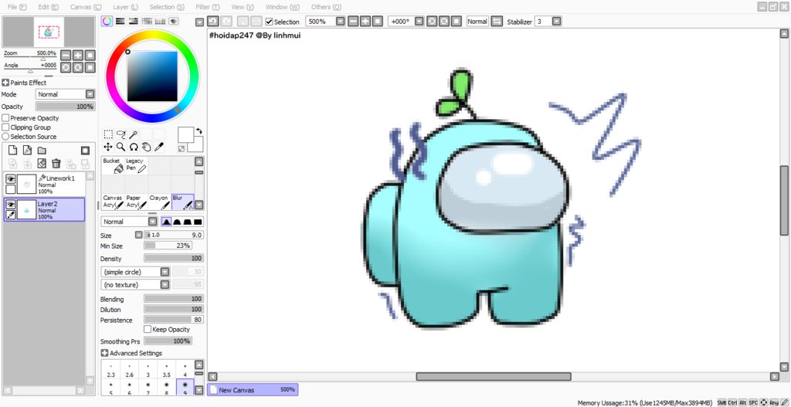791x407 pixels.
Task: Choose the Blur tool
Action: (x=182, y=202)
